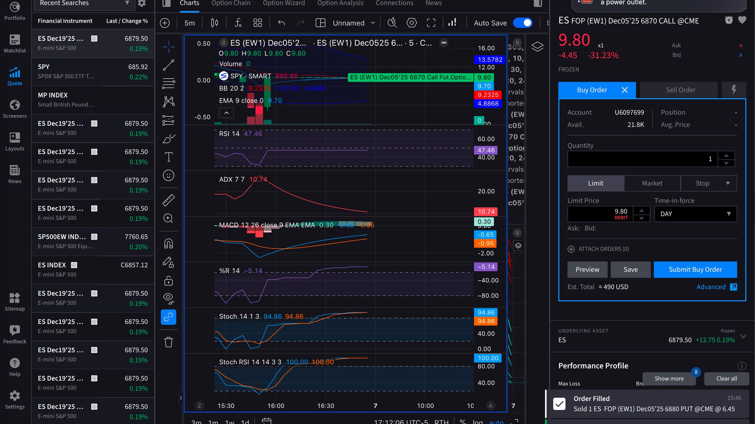The image size is (755, 424).
Task: Open the indicators fx button
Action: point(238,23)
